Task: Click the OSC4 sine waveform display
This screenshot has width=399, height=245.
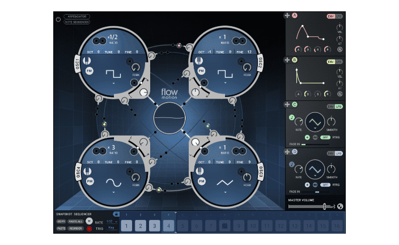Action: (x=113, y=183)
